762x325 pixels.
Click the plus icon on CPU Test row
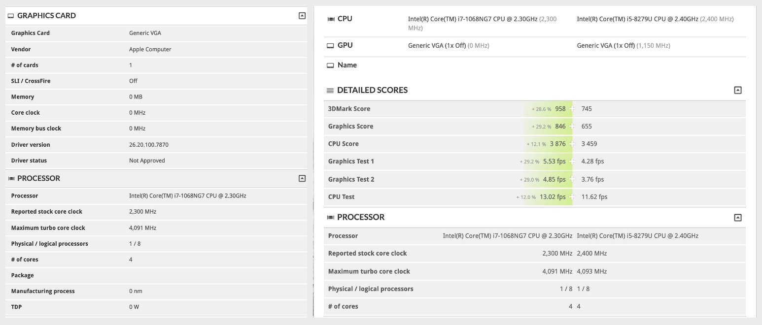[572, 197]
